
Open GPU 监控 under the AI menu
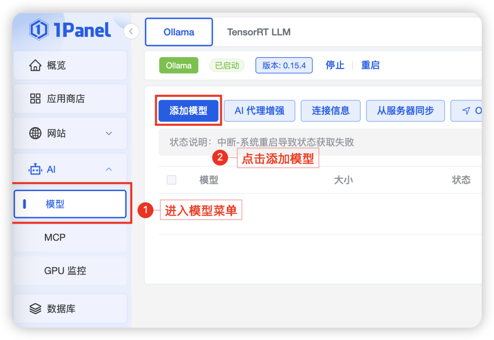[70, 271]
